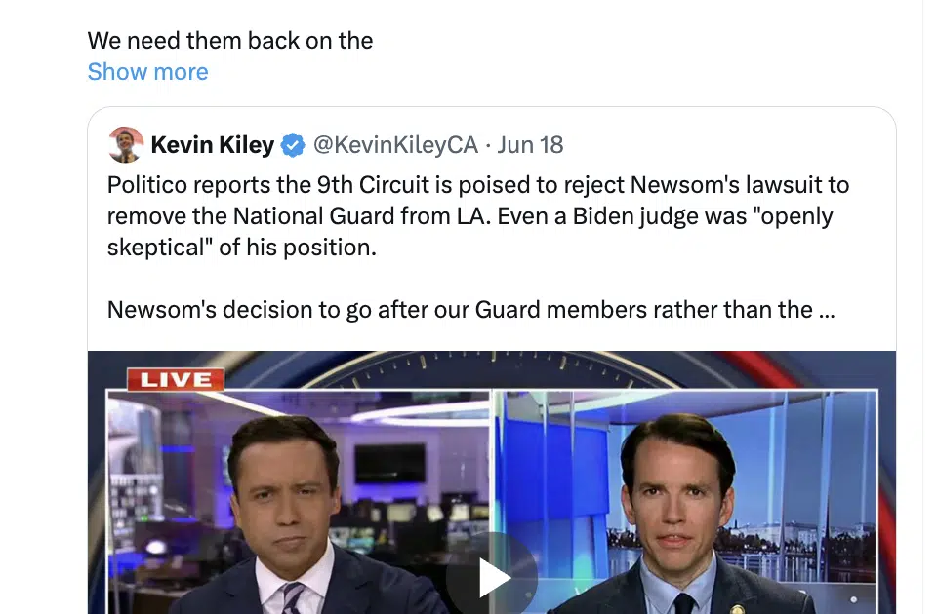937x614 pixels.
Task: Click empty header area of quoted post
Action: click(x=729, y=145)
